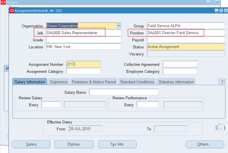Click the bracketed descriptive flexfield box
Viewport: 228px width, 153px height.
click(220, 127)
